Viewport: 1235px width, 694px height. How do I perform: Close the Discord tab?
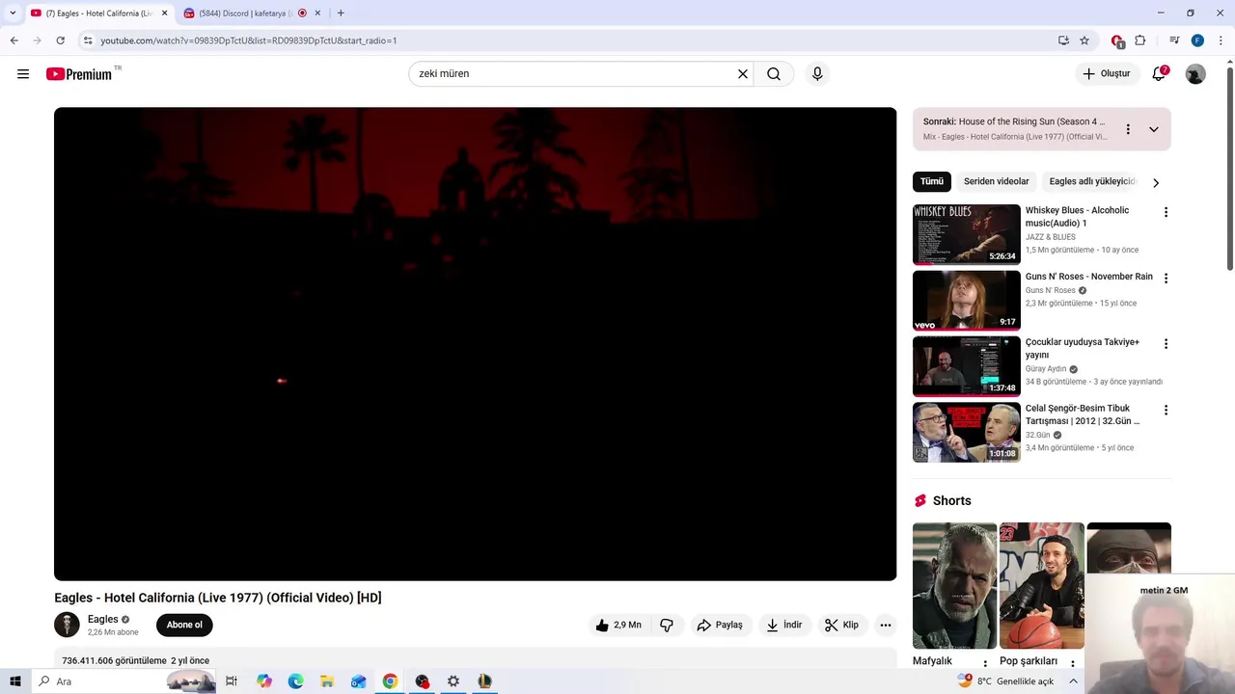[317, 13]
